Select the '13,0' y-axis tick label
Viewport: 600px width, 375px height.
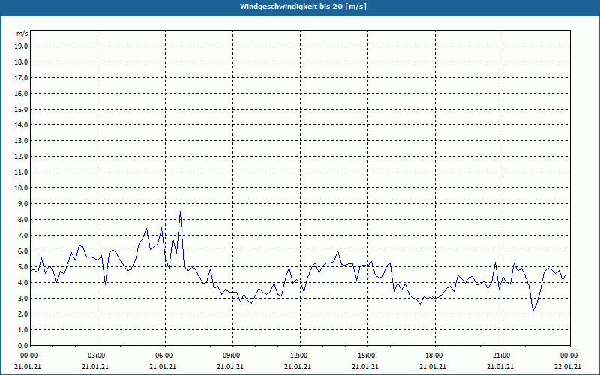tap(22, 141)
